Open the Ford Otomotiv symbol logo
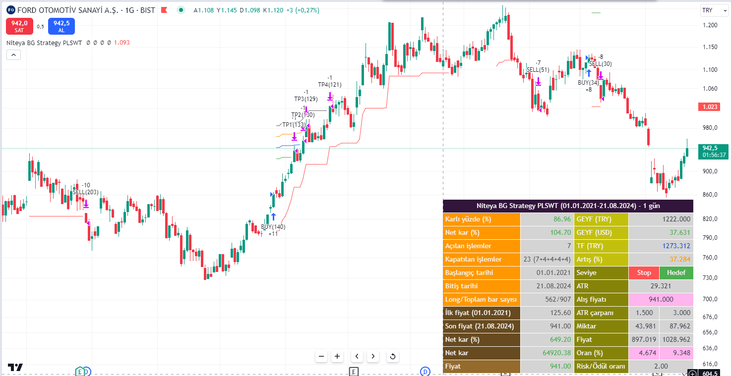The width and height of the screenshot is (731, 376). tap(10, 10)
